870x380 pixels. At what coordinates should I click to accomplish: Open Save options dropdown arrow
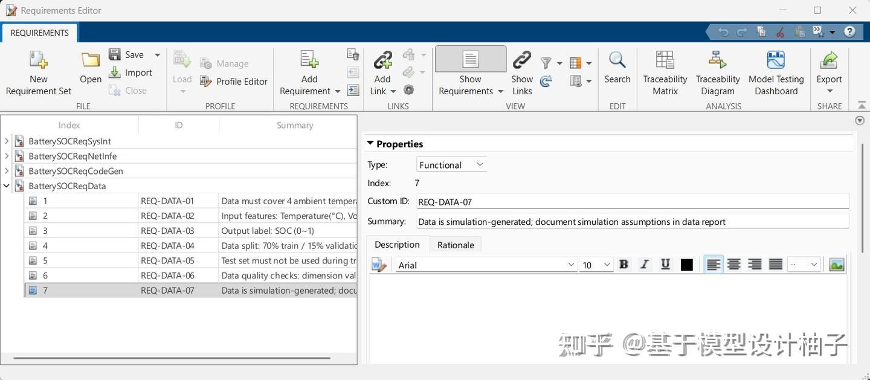pyautogui.click(x=157, y=54)
